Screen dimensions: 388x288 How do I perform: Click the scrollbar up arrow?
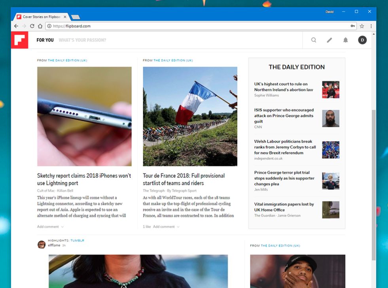coord(374,34)
